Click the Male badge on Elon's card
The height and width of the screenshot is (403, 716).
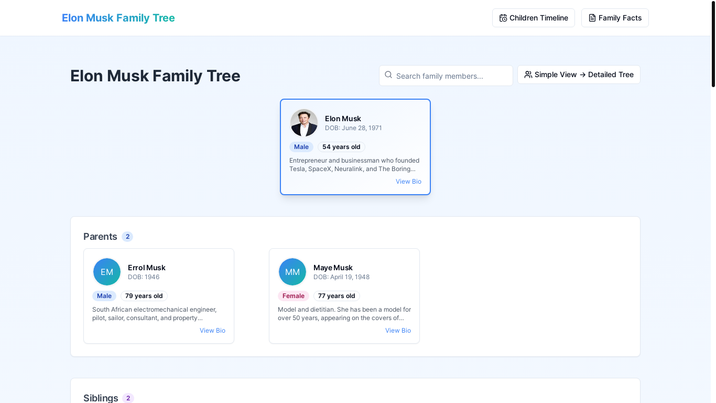301,147
